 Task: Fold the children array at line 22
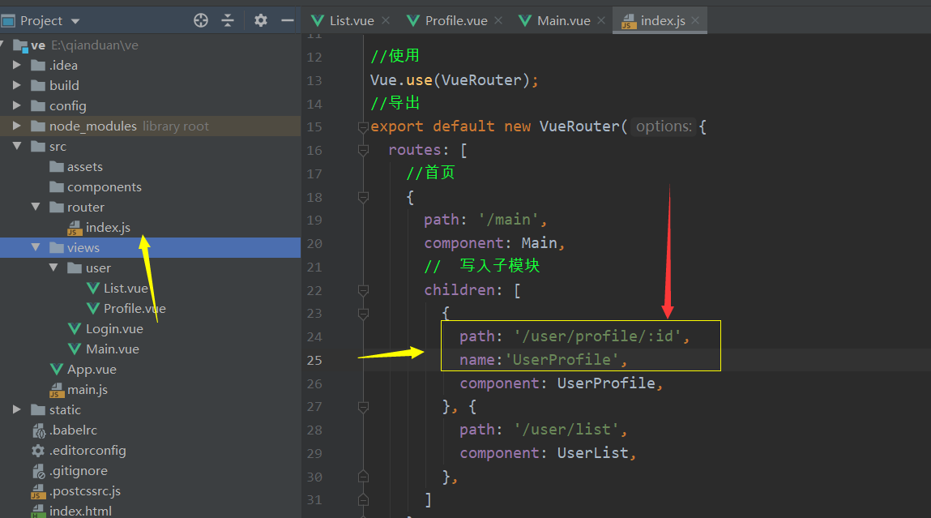point(363,290)
